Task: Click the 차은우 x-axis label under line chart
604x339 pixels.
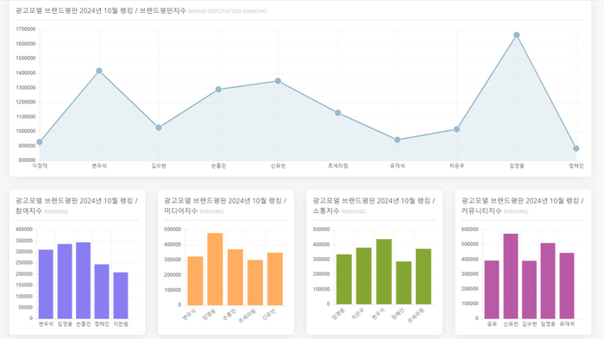Action: click(456, 166)
